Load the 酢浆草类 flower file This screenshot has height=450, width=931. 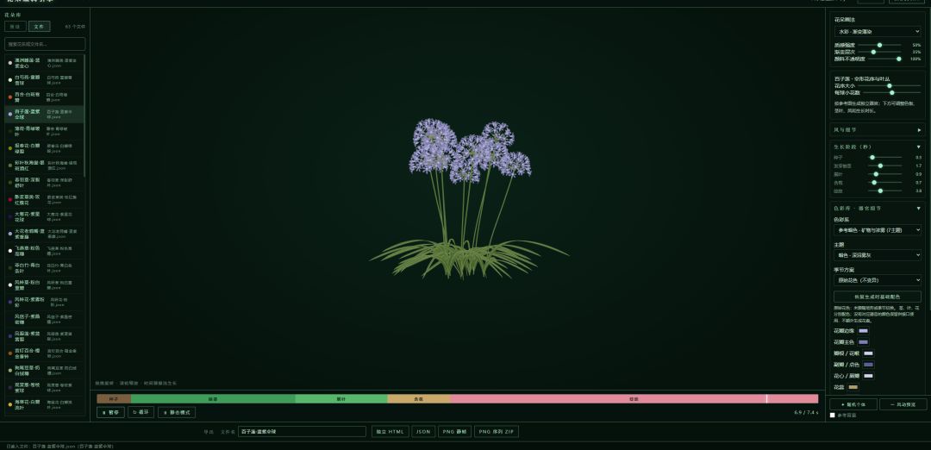pos(45,199)
